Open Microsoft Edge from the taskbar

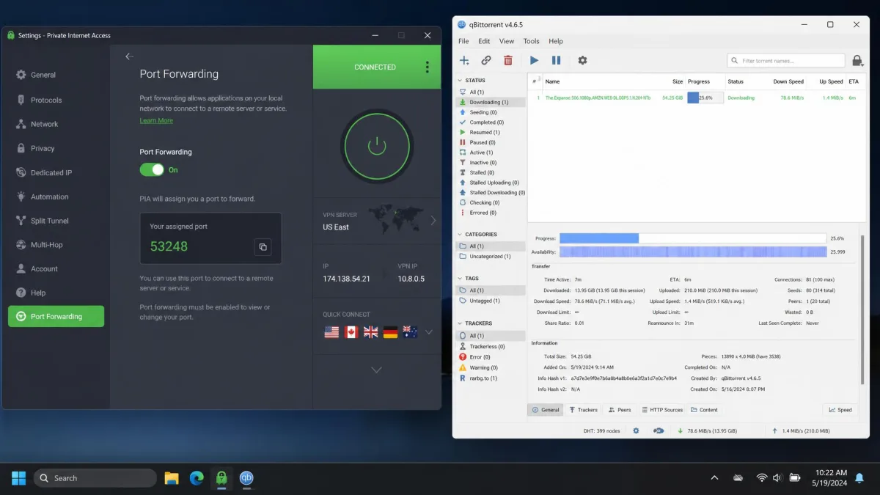[197, 478]
